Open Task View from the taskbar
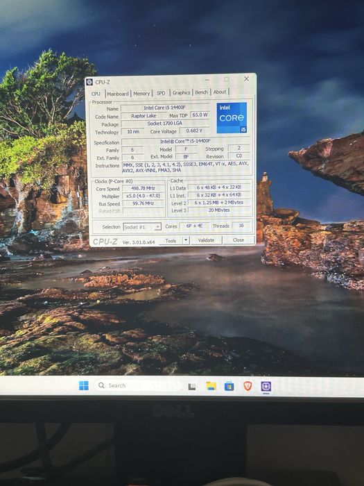Screen dimensions: 364x486 click(x=192, y=387)
